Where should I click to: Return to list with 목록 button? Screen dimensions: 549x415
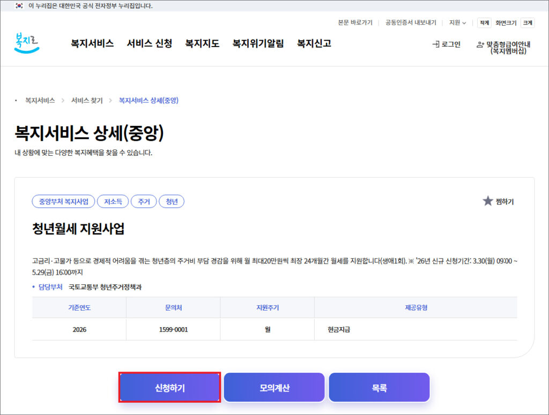379,388
